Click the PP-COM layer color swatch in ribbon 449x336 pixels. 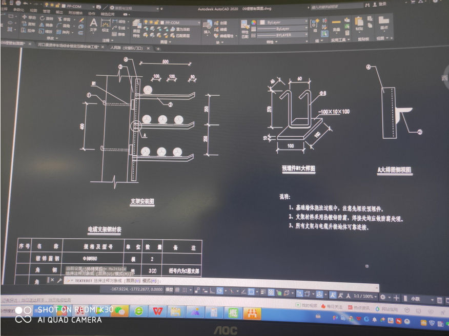tap(162, 23)
